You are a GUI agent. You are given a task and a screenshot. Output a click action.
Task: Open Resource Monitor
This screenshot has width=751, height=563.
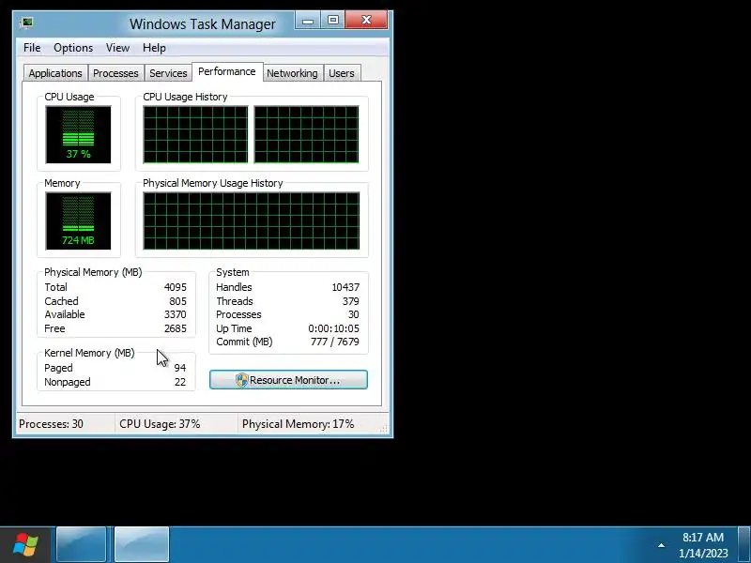[288, 380]
